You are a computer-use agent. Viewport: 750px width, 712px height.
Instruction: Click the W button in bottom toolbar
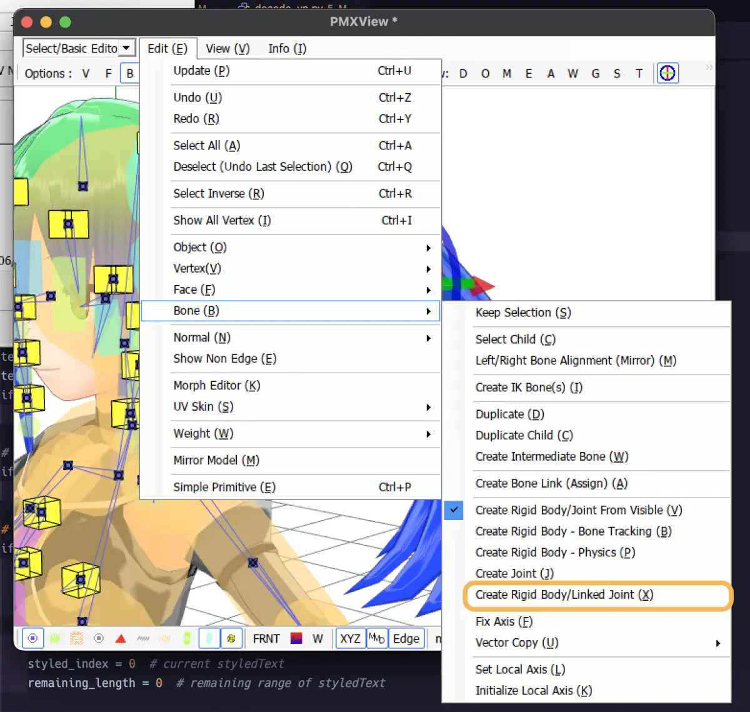pyautogui.click(x=318, y=639)
